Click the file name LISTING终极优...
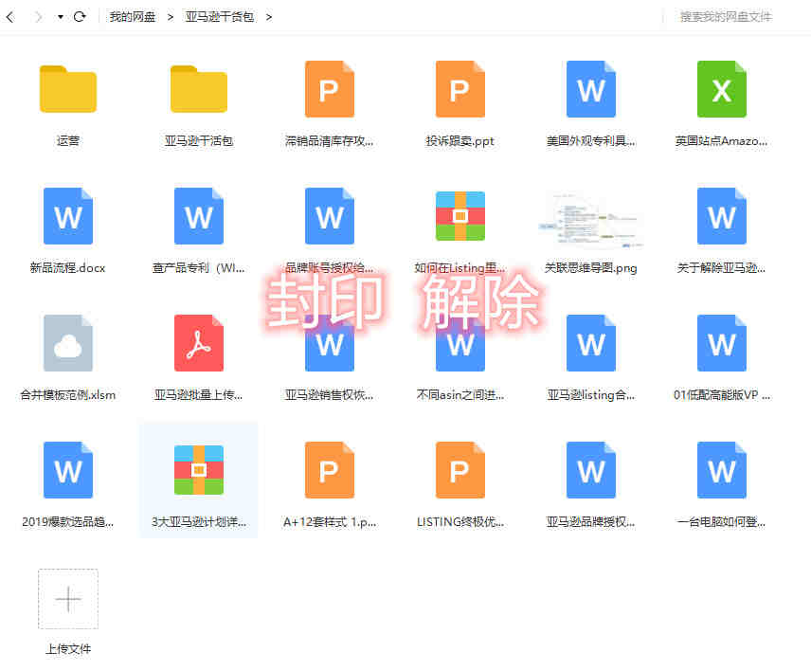 pyautogui.click(x=460, y=522)
